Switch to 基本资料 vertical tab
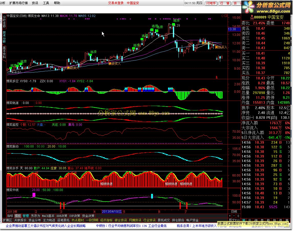 [4, 52]
